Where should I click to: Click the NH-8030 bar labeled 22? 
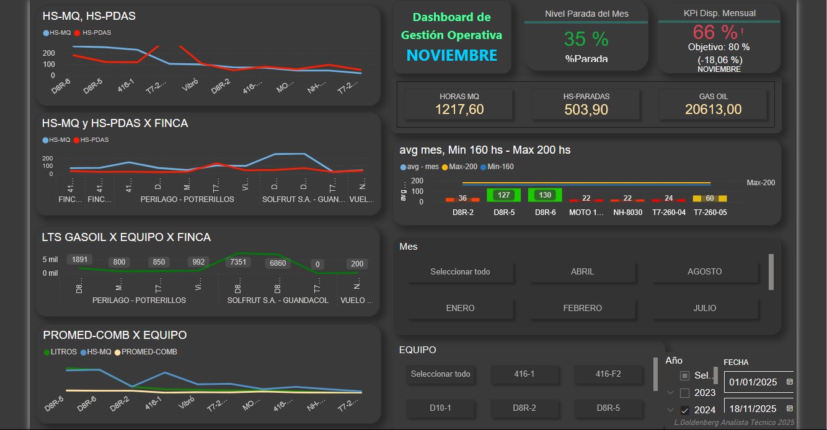point(627,200)
